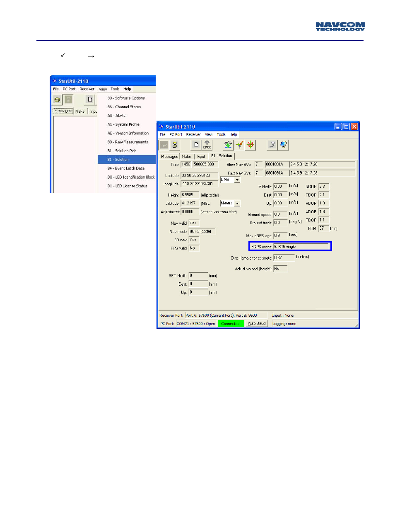Image resolution: width=395 pixels, height=512 pixels.
Task: Open View menu in front window
Action: click(209, 135)
